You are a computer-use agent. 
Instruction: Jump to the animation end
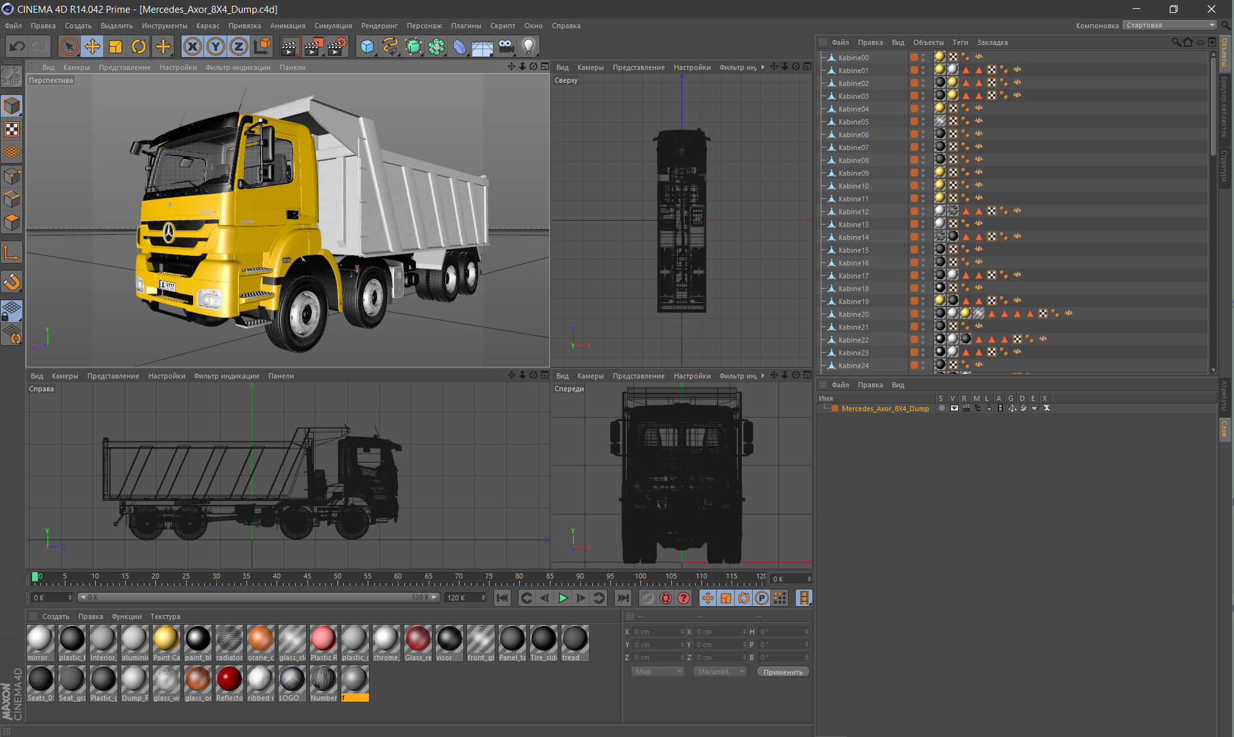click(622, 598)
